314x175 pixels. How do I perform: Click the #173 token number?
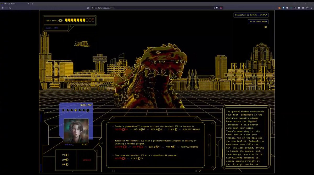[85, 144]
